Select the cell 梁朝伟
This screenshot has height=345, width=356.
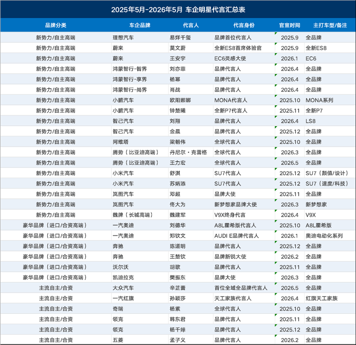178,142
